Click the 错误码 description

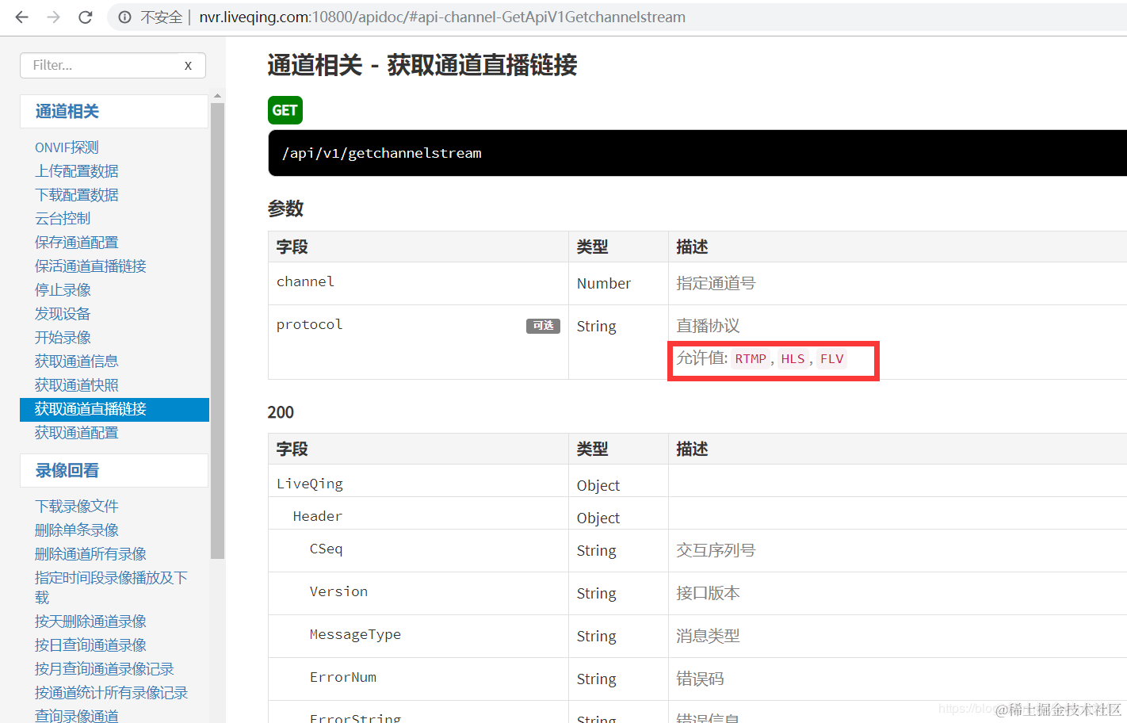click(700, 679)
